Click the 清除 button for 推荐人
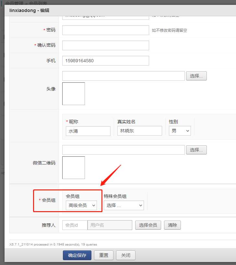This screenshot has width=236, height=265. pyautogui.click(x=172, y=225)
